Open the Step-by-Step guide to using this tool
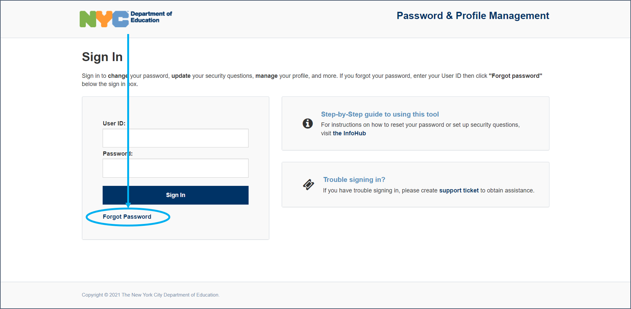 (x=380, y=114)
